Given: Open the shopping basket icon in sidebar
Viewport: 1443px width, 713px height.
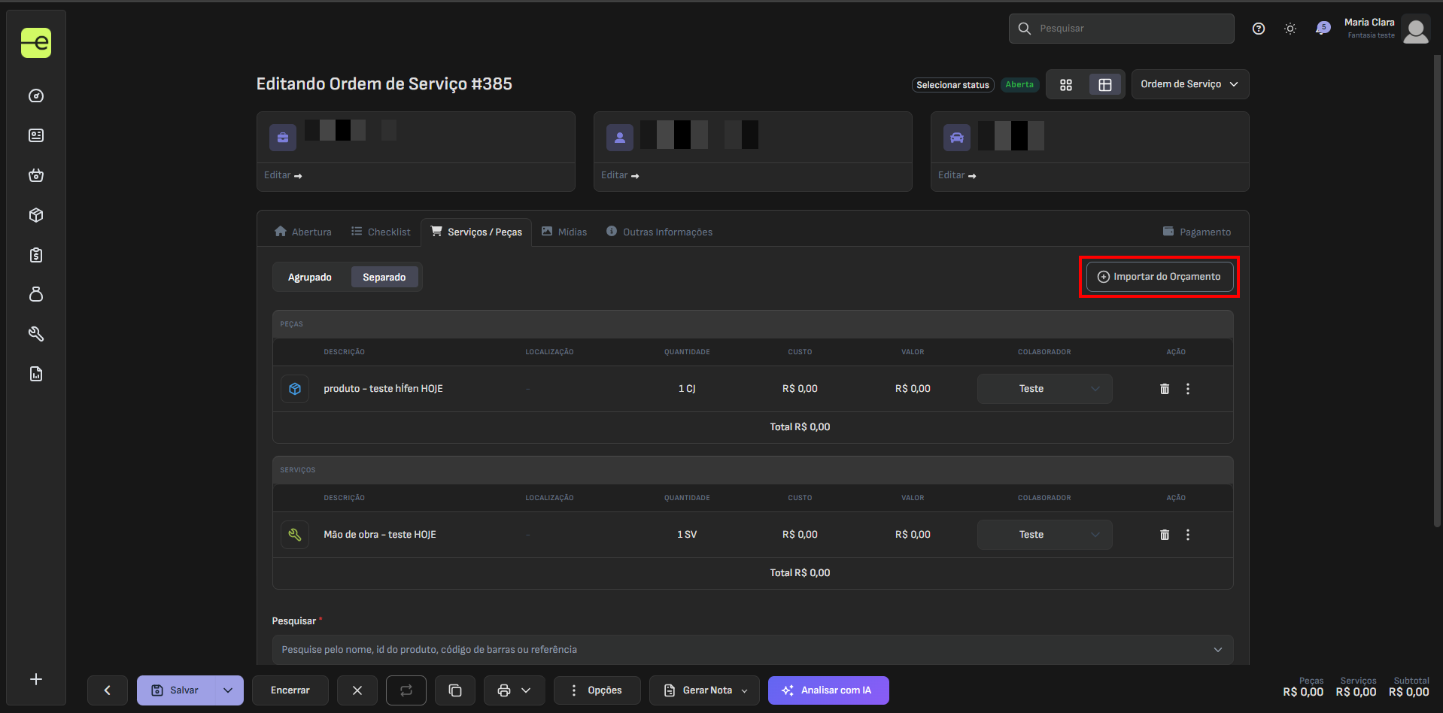Looking at the screenshot, I should 36,175.
